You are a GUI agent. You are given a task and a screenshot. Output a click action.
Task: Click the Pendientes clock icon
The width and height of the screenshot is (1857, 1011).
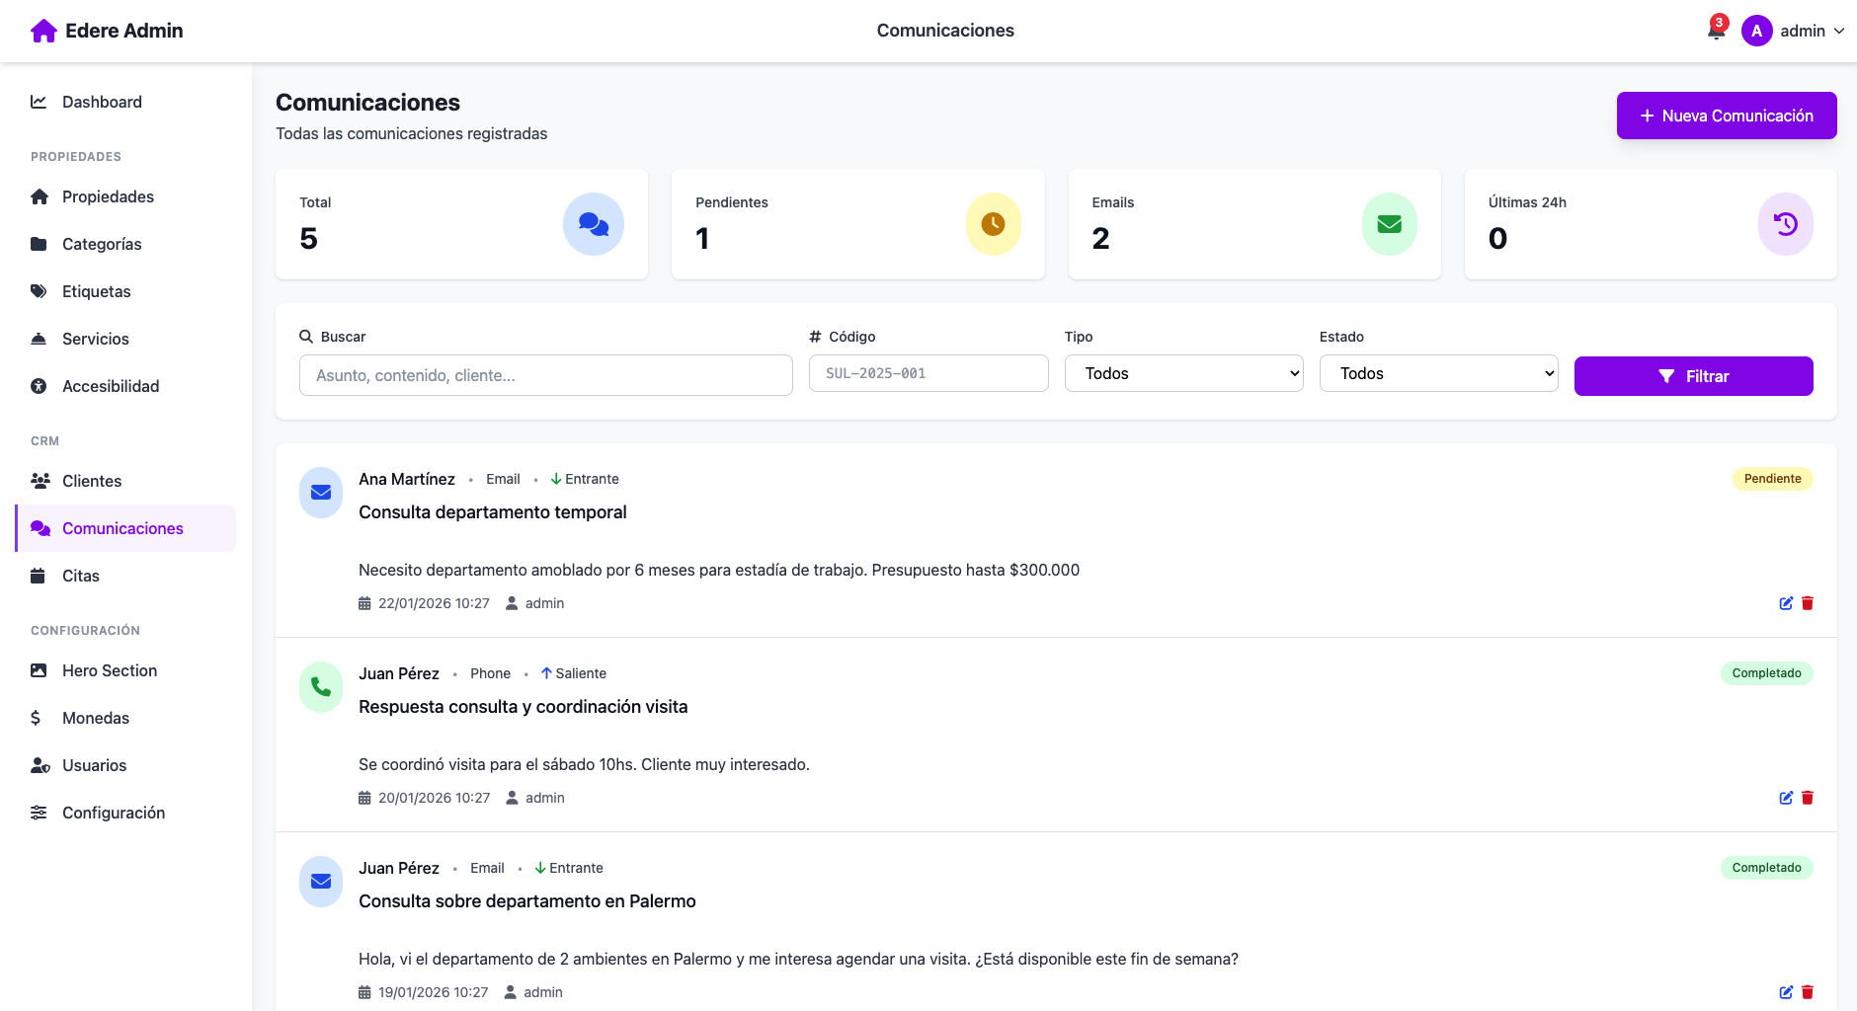coord(993,224)
